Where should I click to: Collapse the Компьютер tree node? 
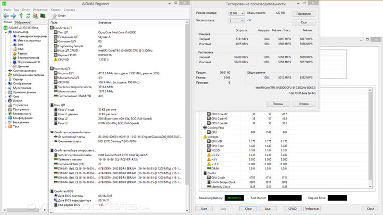pyautogui.click(x=6, y=32)
